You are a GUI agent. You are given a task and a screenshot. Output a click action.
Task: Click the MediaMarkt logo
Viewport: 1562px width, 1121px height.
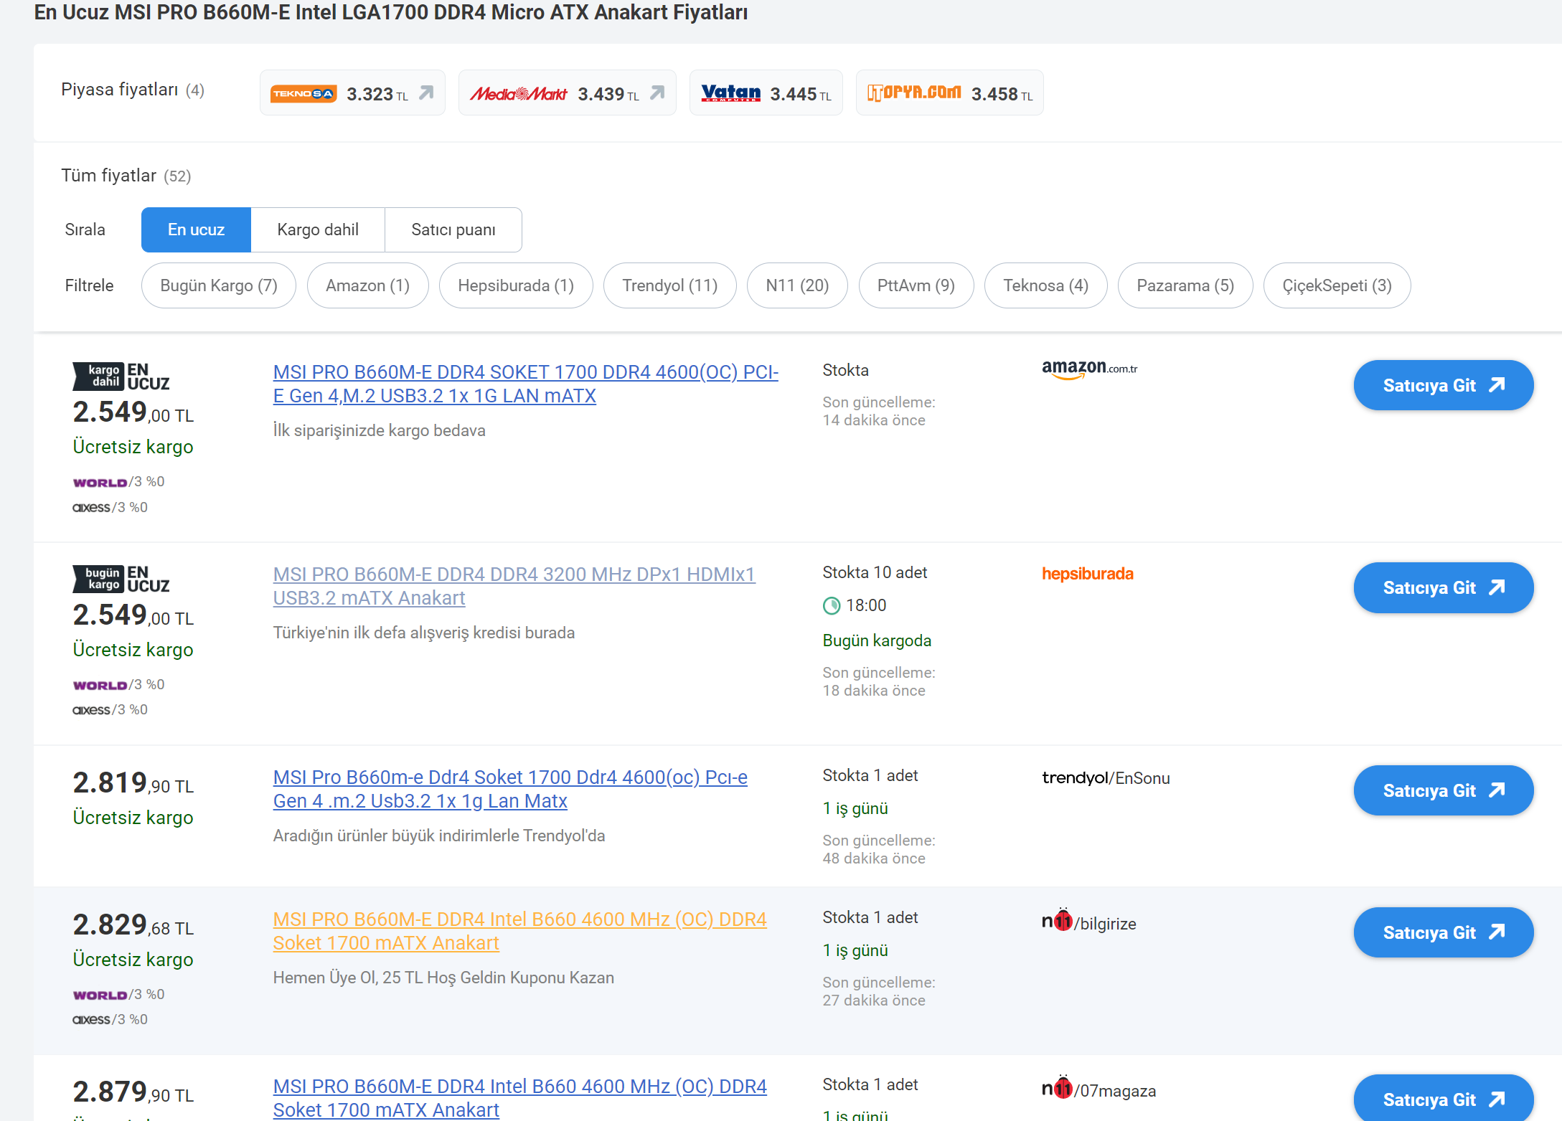518,94
